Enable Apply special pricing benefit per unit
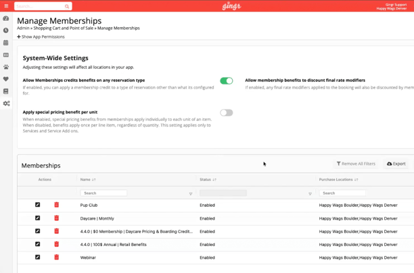 (x=227, y=113)
